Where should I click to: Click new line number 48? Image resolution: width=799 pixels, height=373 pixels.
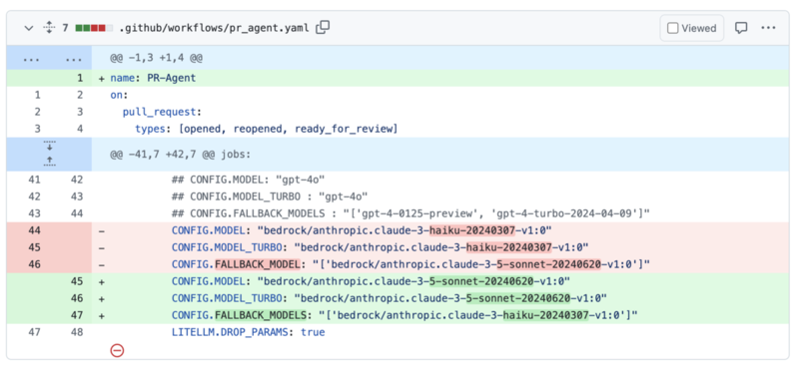pos(77,332)
